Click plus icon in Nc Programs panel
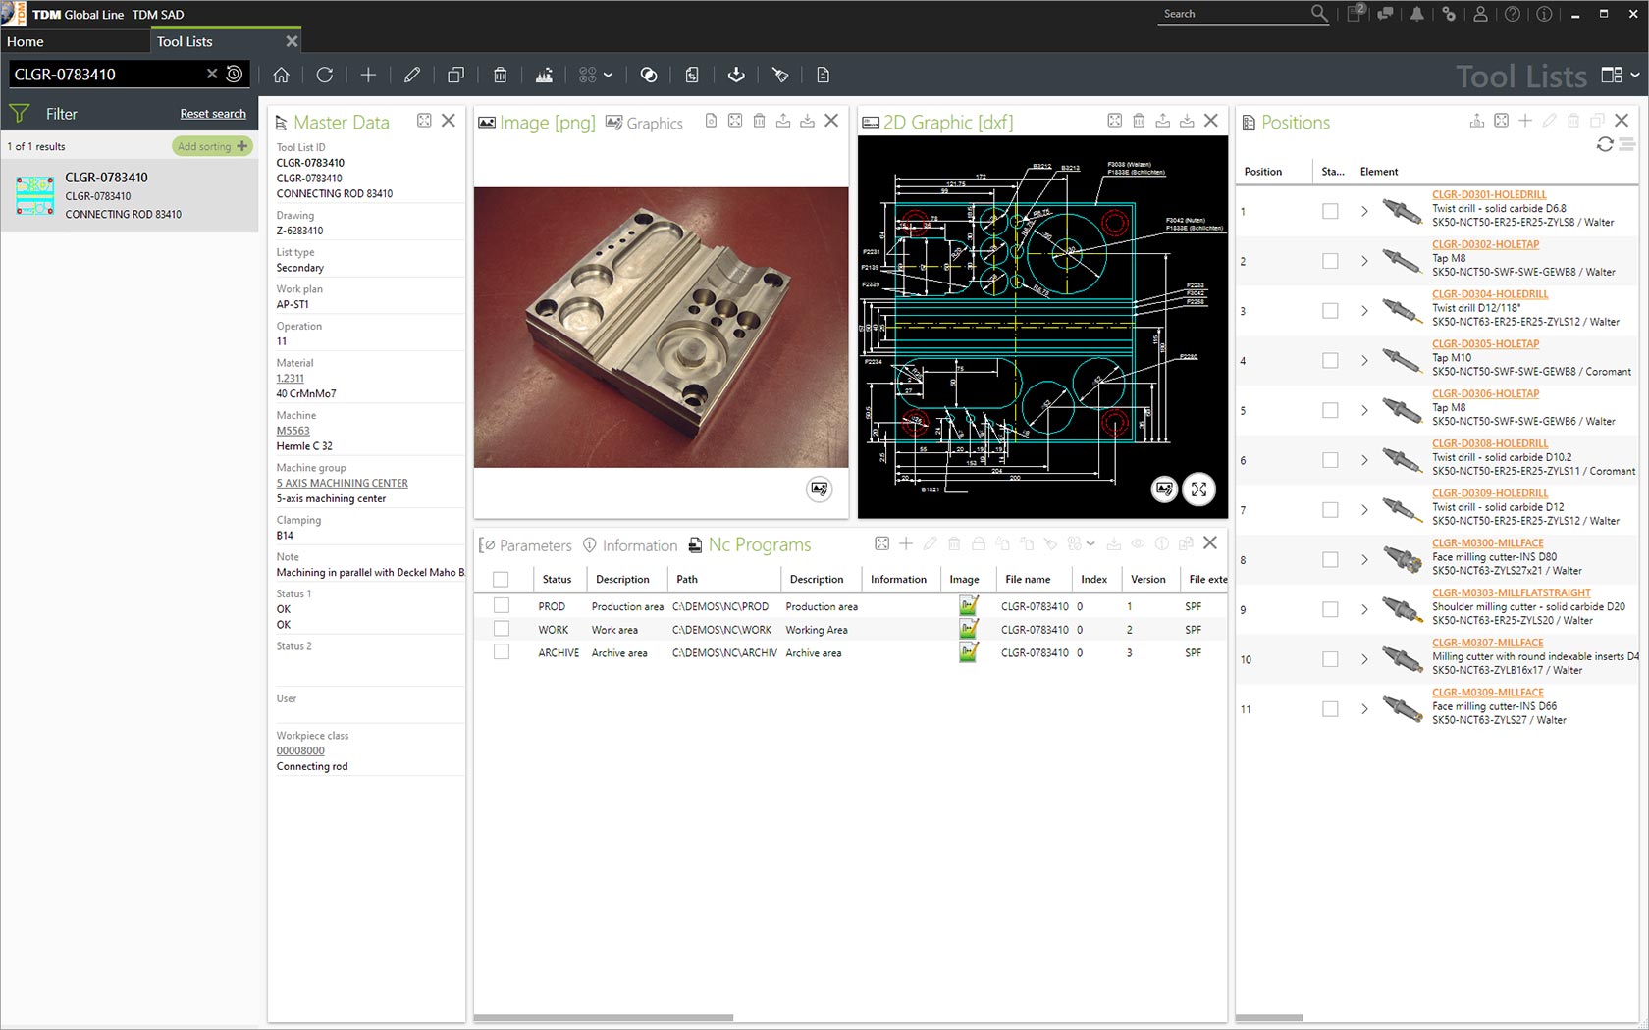The image size is (1649, 1030). coord(906,543)
